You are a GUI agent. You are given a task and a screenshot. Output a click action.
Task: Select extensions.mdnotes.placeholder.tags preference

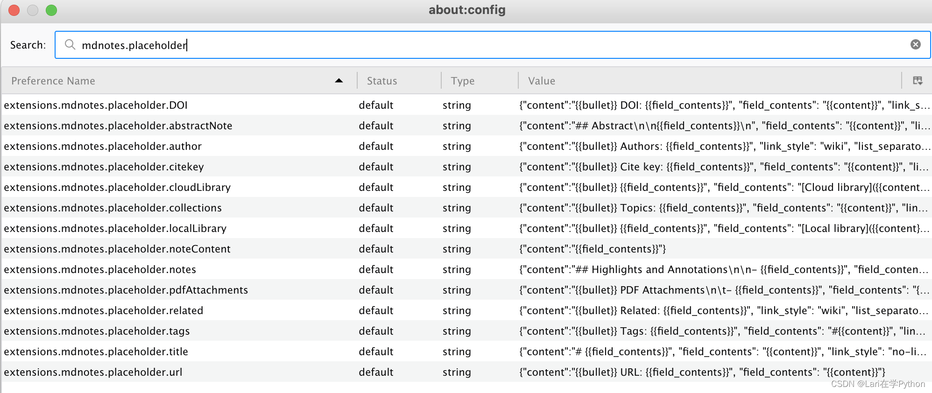click(97, 331)
